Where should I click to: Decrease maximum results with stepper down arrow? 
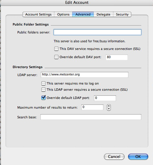pos(109,109)
